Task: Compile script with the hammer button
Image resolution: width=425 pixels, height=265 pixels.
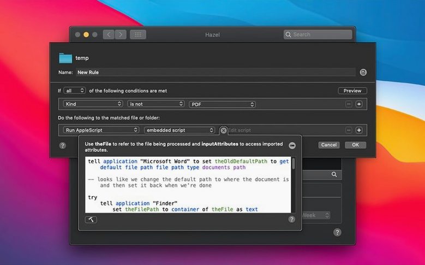Action: click(91, 220)
